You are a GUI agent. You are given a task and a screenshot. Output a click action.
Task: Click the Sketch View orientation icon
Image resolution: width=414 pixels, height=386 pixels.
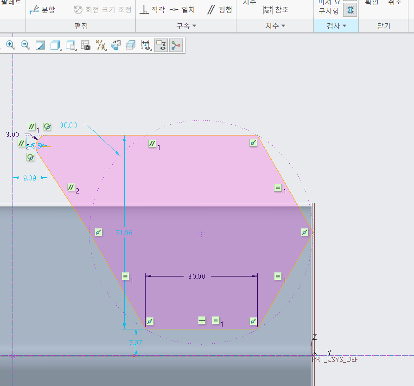[115, 45]
